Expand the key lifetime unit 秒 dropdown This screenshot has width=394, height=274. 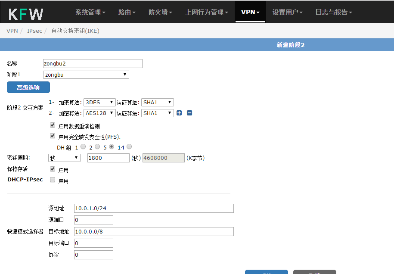coord(64,158)
